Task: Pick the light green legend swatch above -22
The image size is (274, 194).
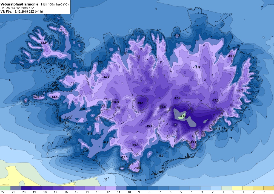Action: click(5, 188)
